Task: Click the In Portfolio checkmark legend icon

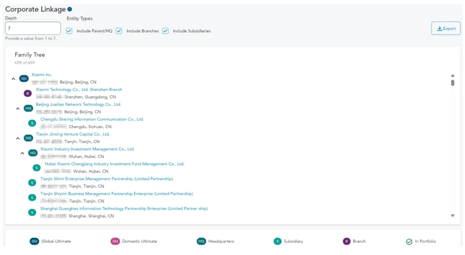Action: point(409,242)
